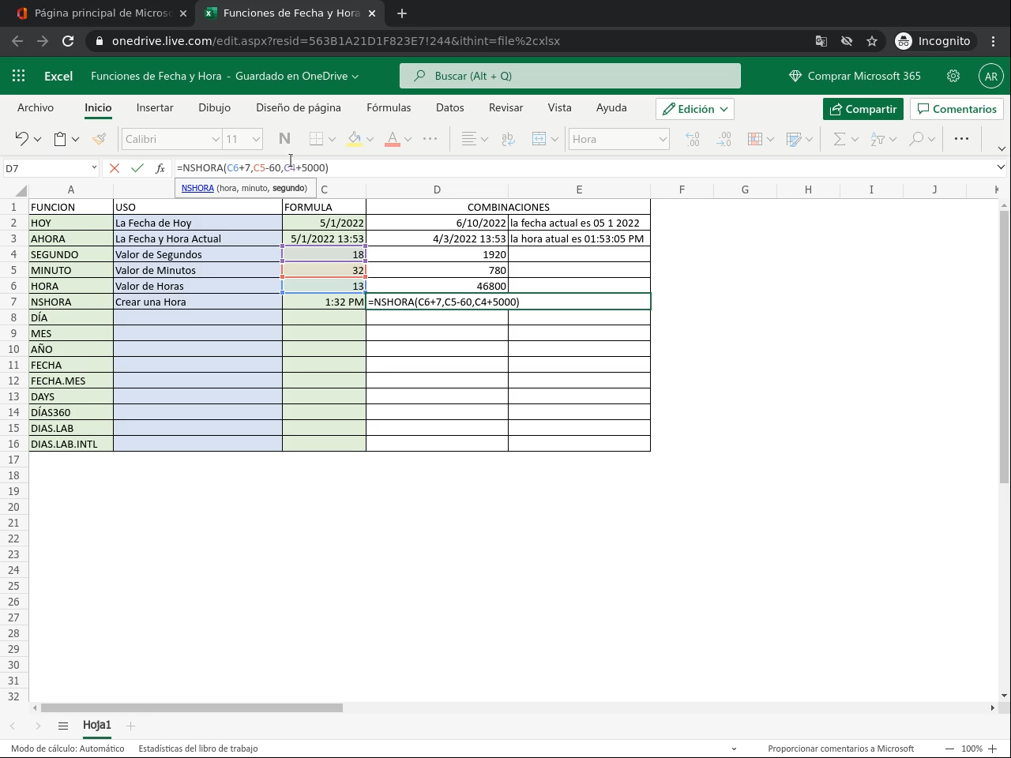The height and width of the screenshot is (758, 1011).
Task: Switch to the Insertar ribbon tab
Action: pyautogui.click(x=155, y=107)
